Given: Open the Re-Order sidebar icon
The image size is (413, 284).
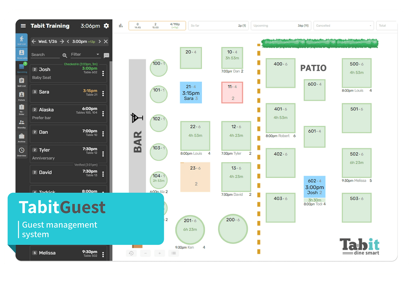Looking at the screenshot, I should pos(22,110).
